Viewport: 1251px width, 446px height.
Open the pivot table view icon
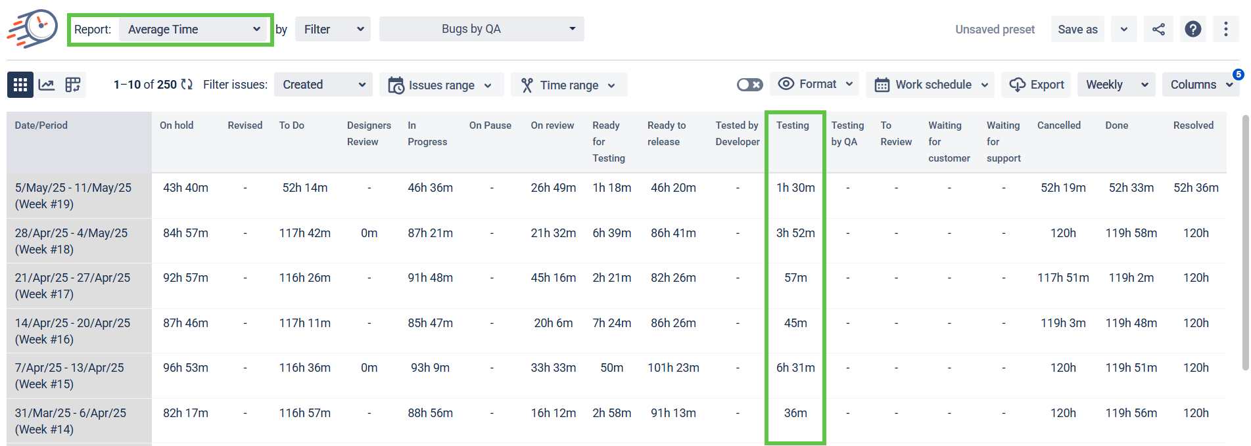pyautogui.click(x=73, y=85)
